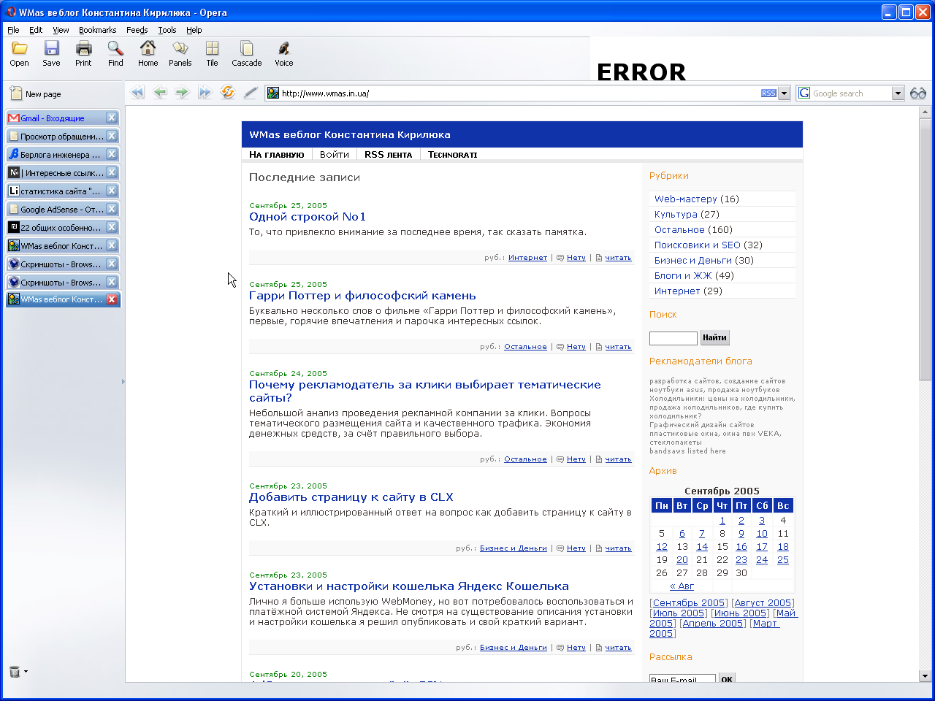The image size is (935, 701).
Task: Open the Поисковики и SEO category
Action: coord(698,245)
